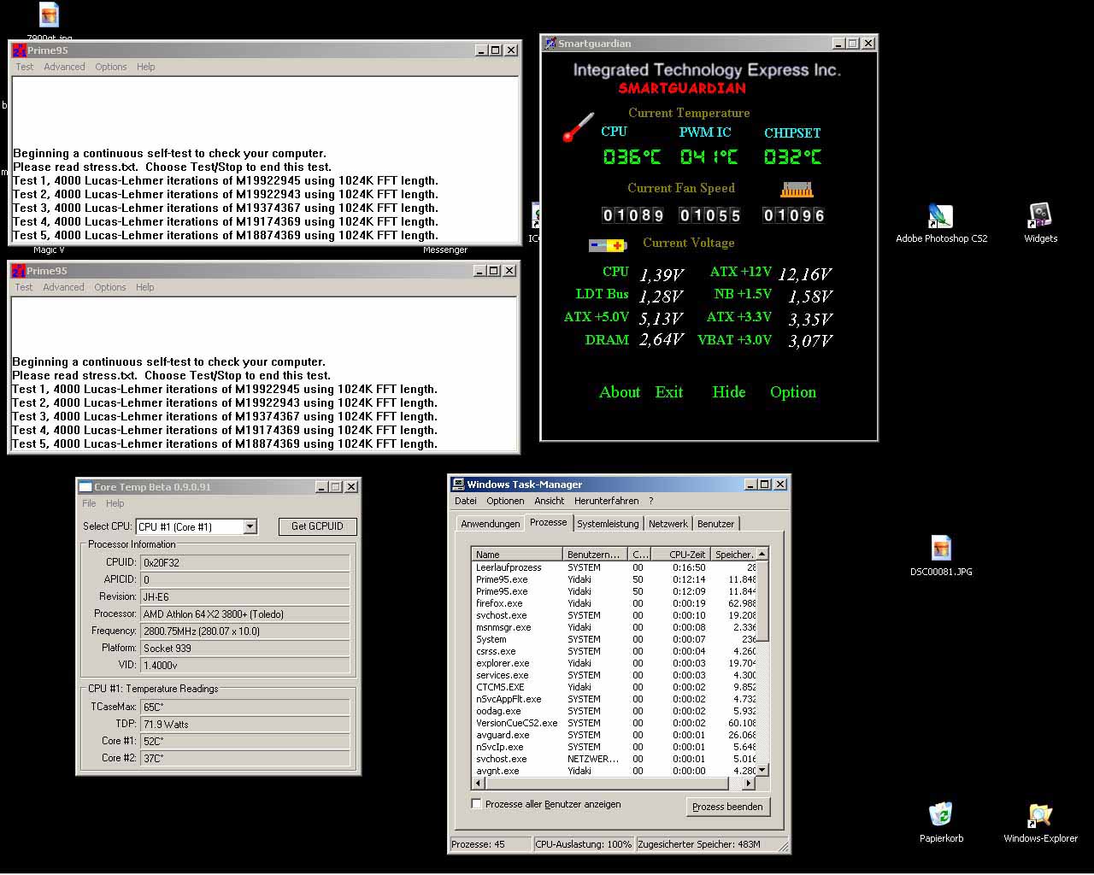Viewport: 1094px width, 875px height.
Task: Click Option in Smartguardian
Action: [x=793, y=392]
